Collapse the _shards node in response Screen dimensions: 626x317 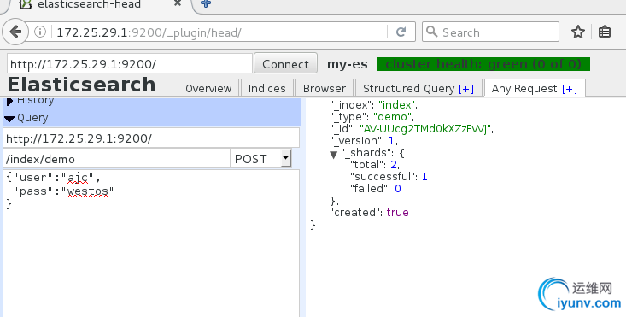point(334,154)
